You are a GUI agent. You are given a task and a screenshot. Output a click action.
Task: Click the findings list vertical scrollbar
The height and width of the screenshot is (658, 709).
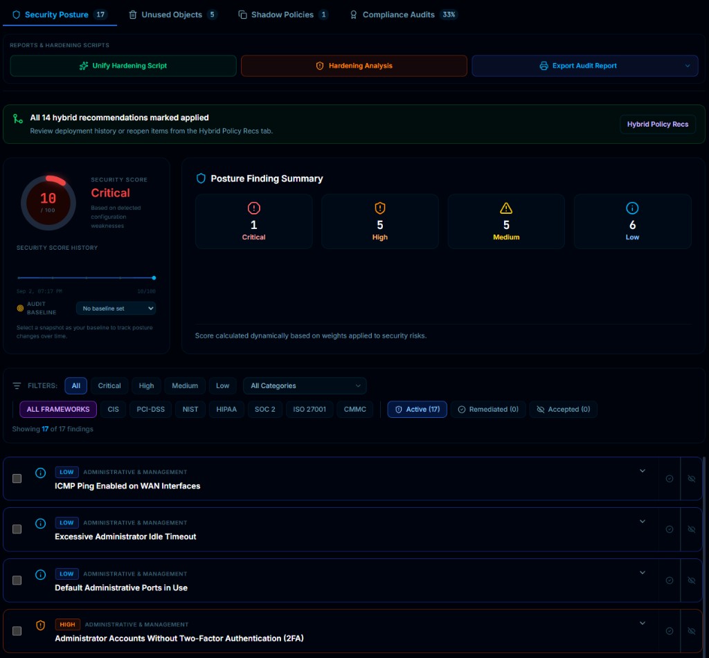(703, 556)
